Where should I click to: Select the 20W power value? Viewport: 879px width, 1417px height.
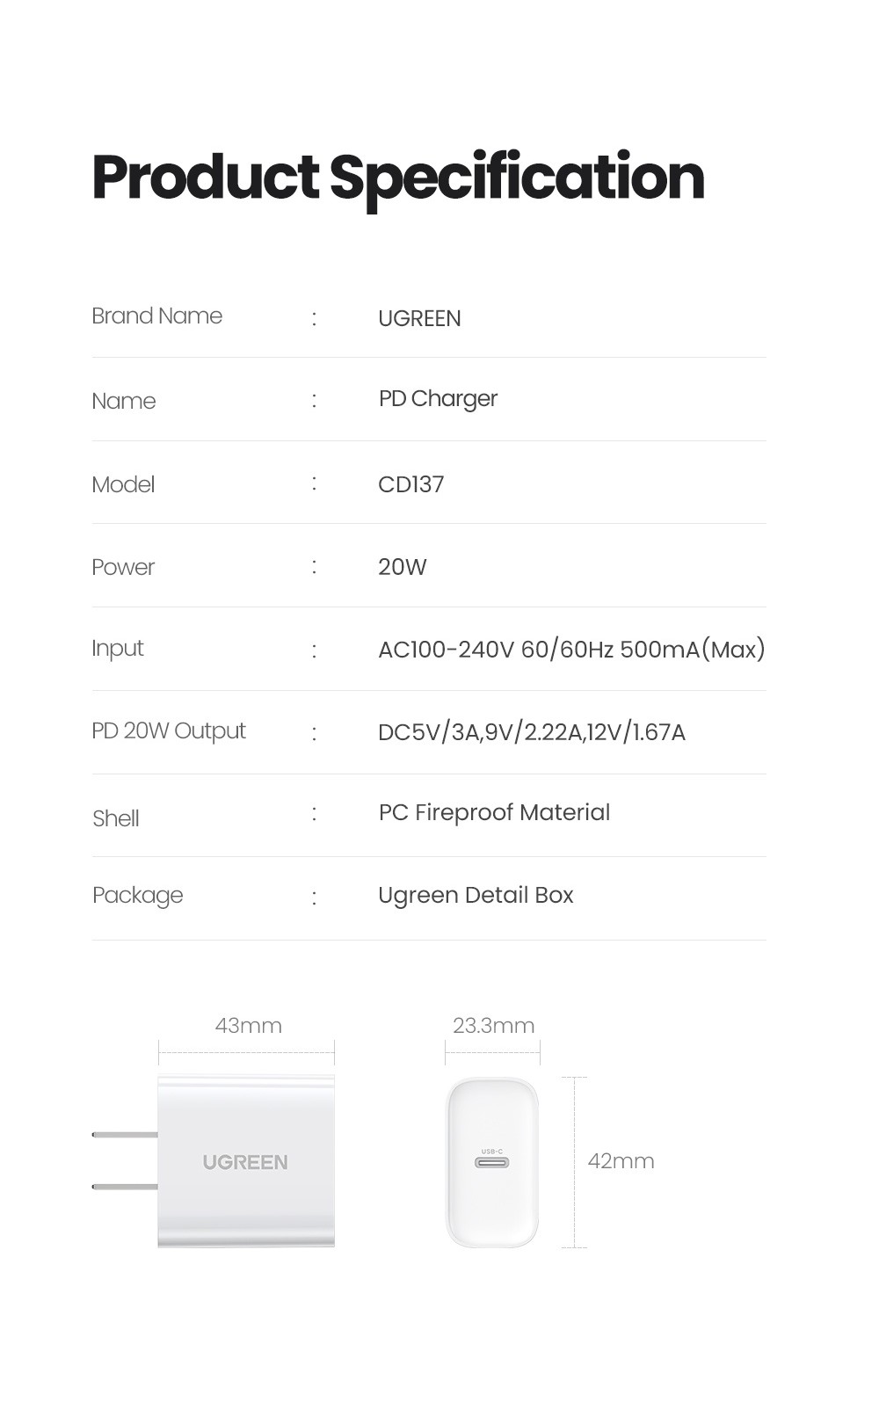(402, 567)
